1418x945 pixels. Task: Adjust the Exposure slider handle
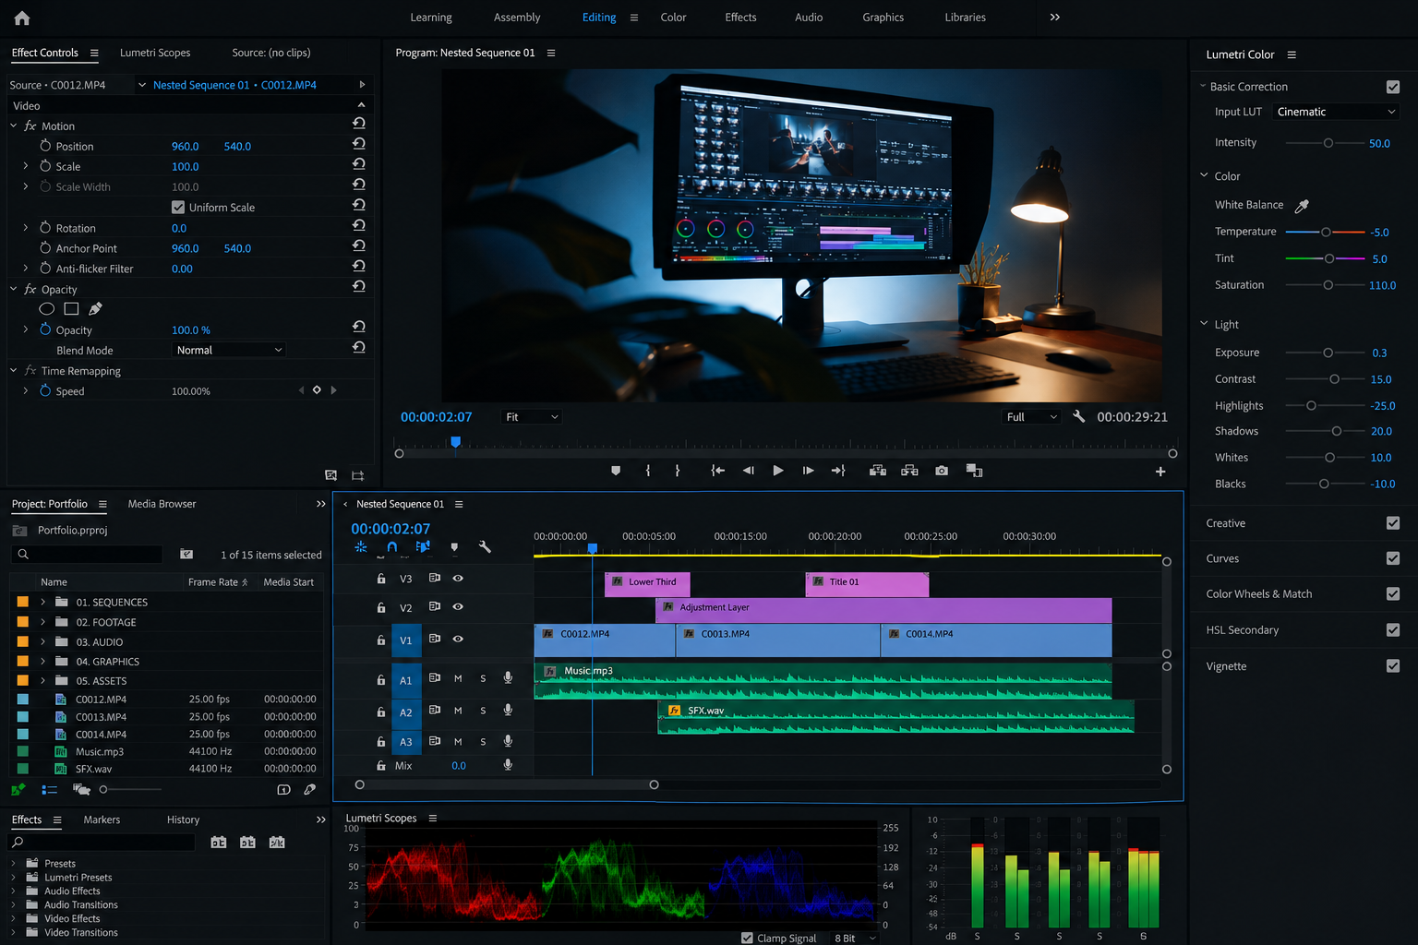tap(1328, 353)
